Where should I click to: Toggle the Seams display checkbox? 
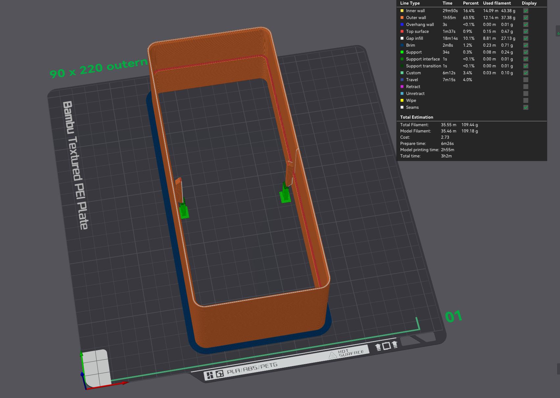[526, 107]
